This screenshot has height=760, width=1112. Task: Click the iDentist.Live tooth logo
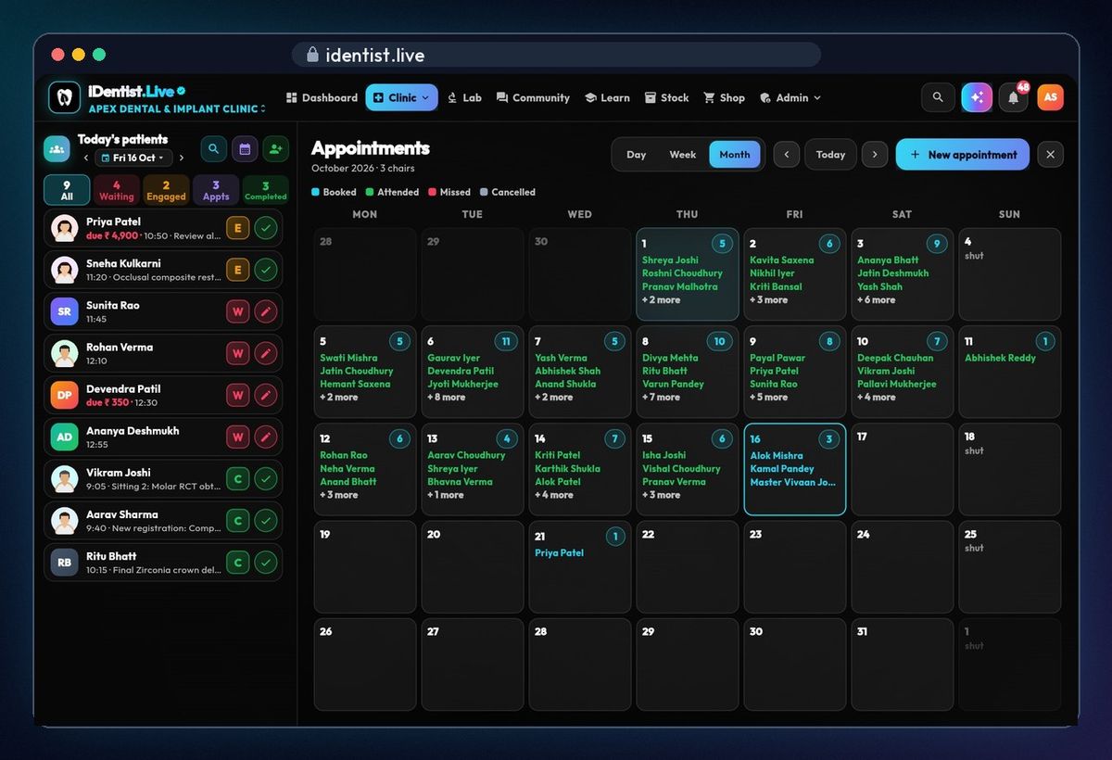point(64,96)
